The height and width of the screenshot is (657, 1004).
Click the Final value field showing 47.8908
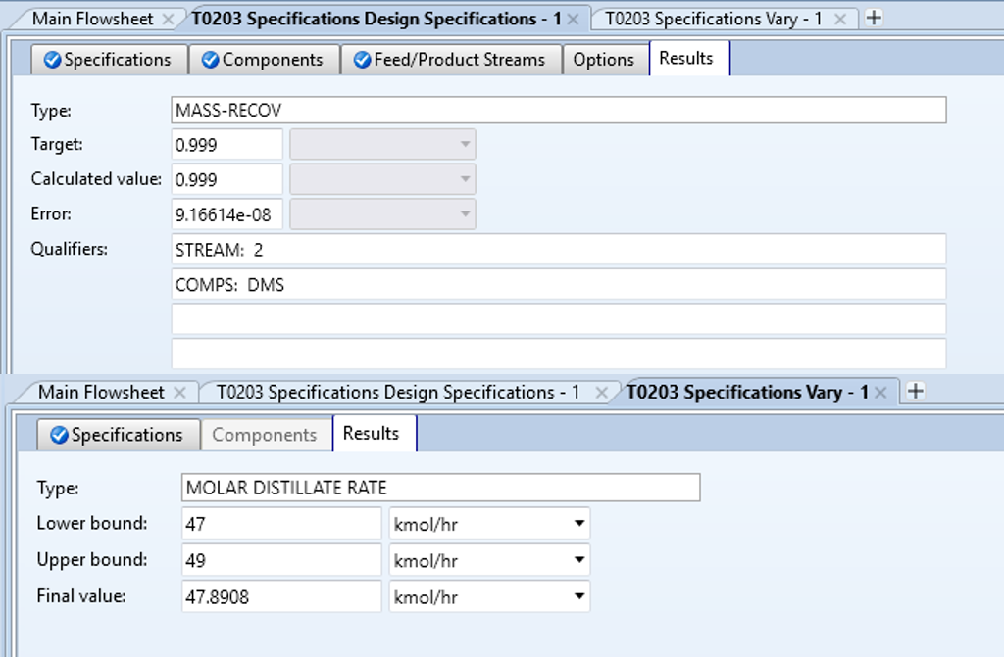(x=280, y=595)
